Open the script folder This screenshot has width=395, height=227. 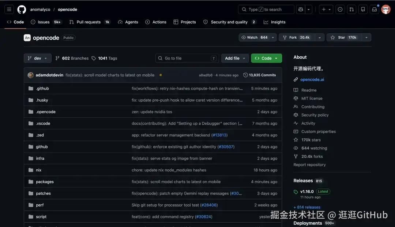[41, 217]
